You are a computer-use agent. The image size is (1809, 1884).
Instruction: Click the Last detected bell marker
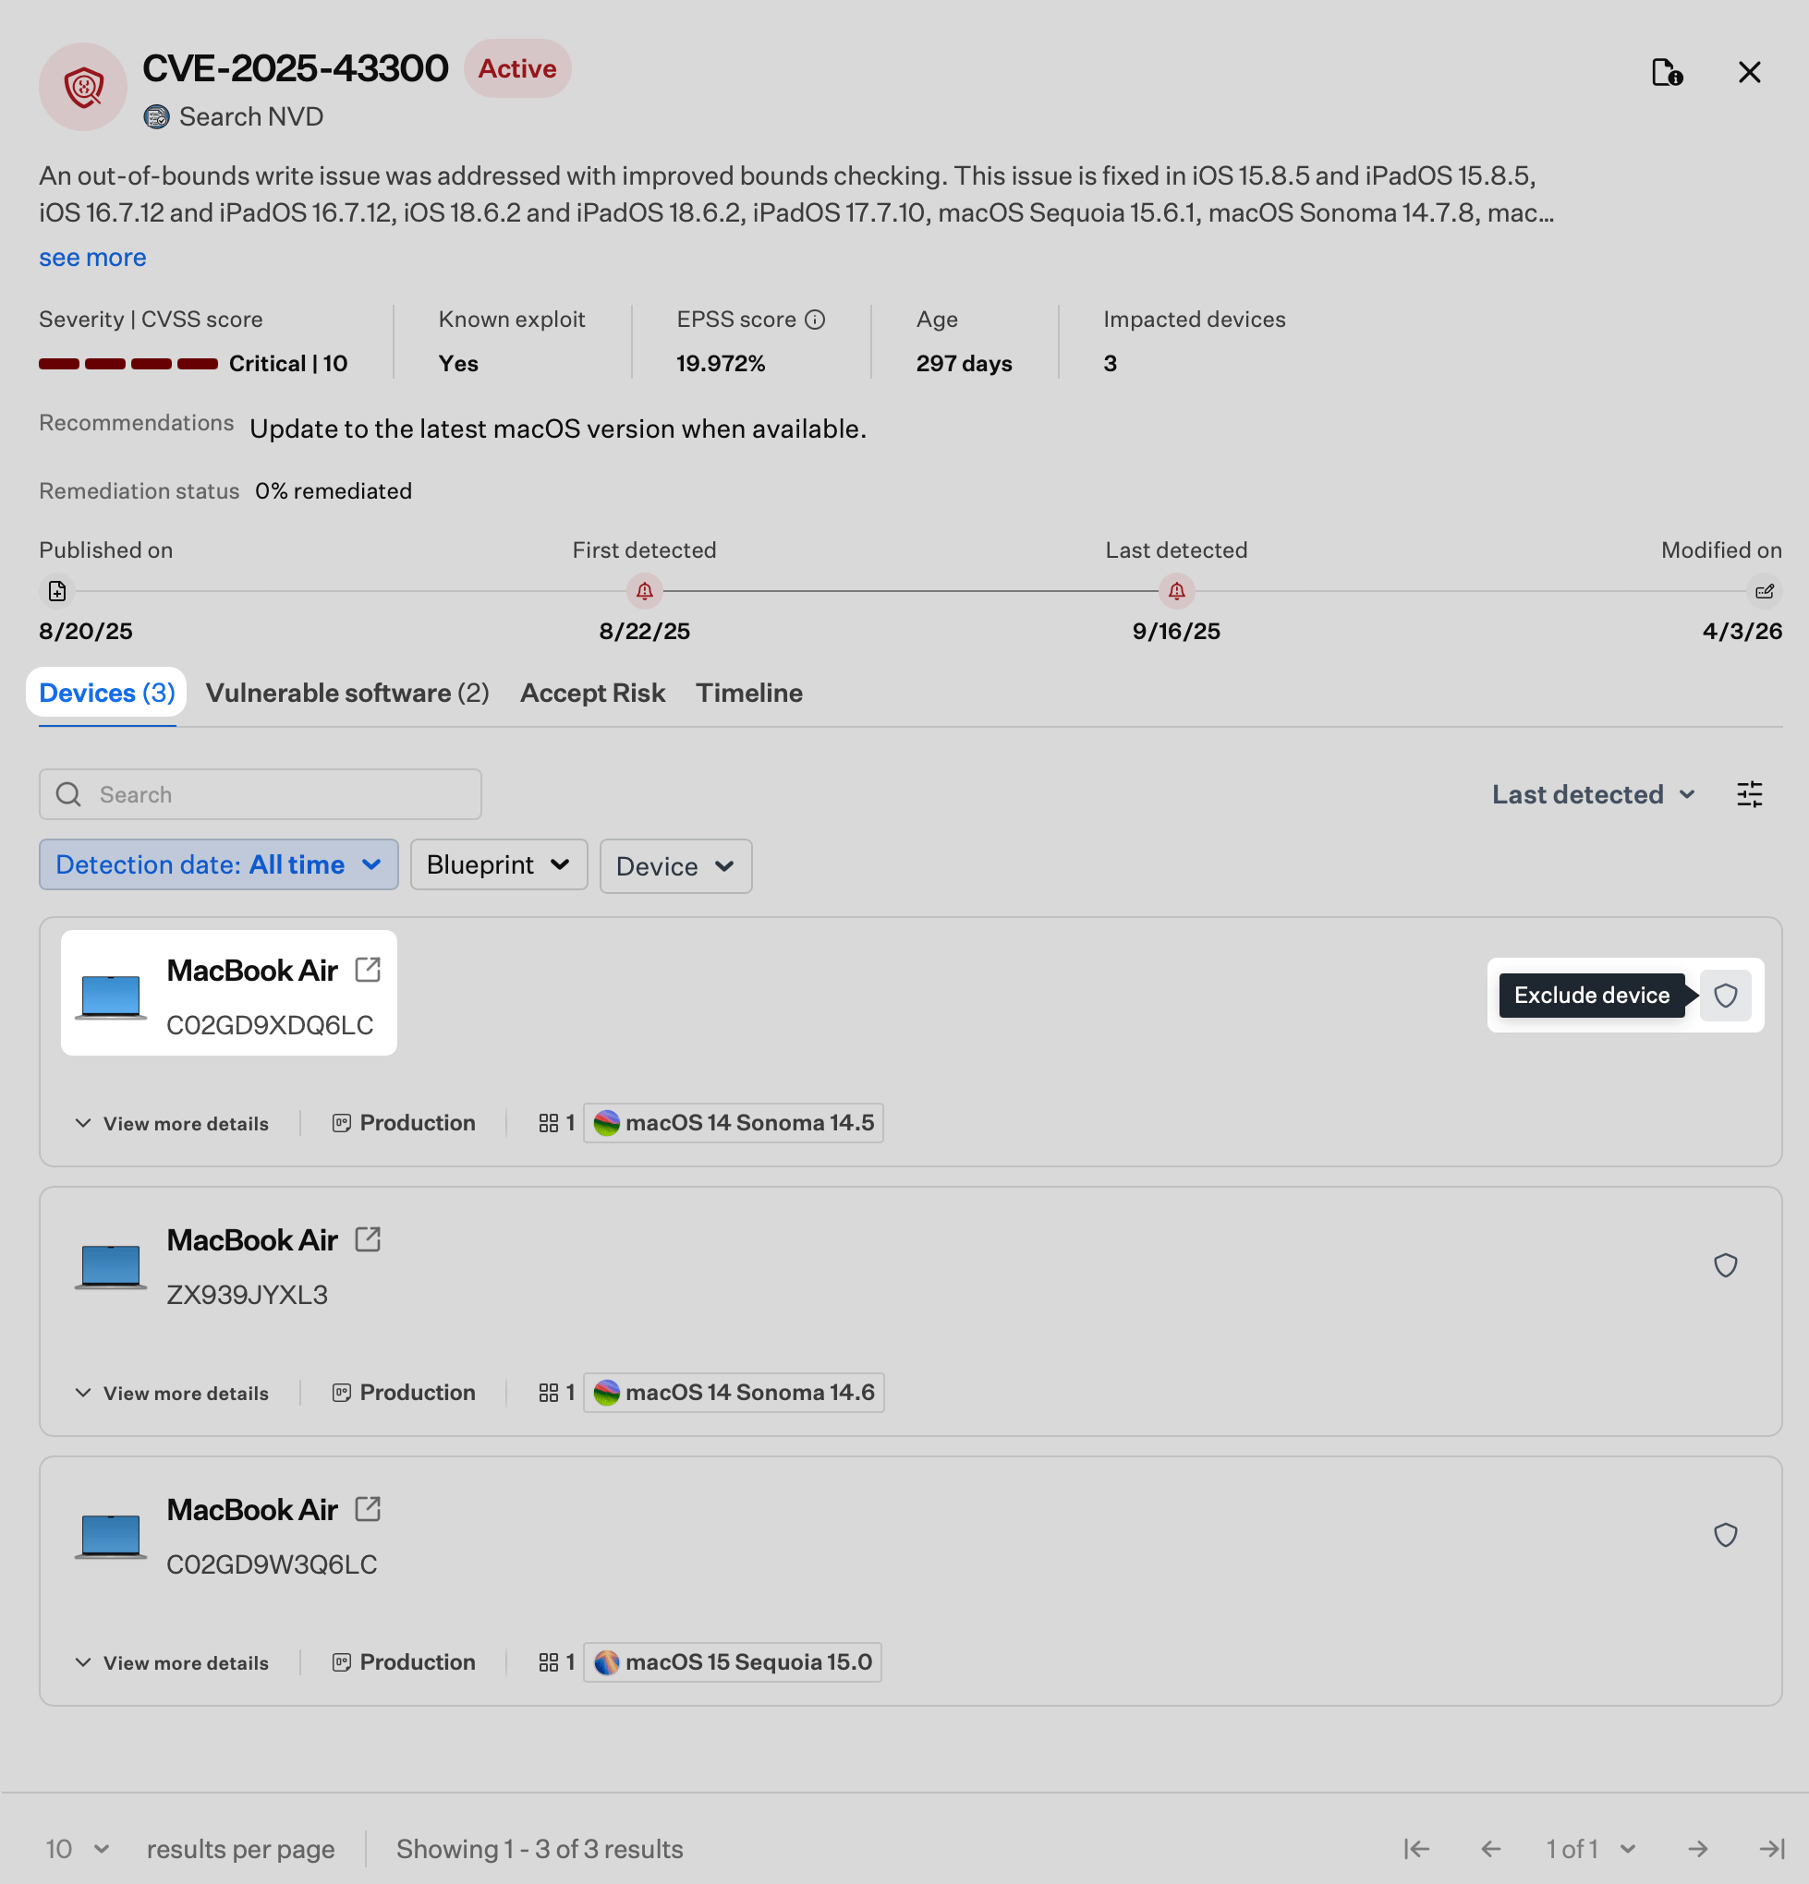click(1176, 590)
